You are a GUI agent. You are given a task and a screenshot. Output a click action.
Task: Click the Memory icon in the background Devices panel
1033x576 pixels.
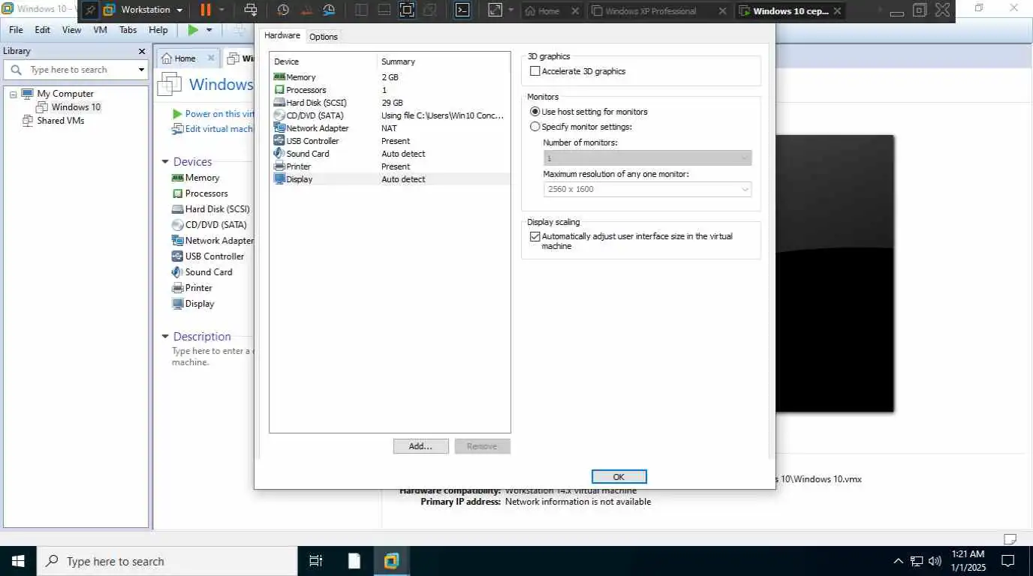pos(178,178)
